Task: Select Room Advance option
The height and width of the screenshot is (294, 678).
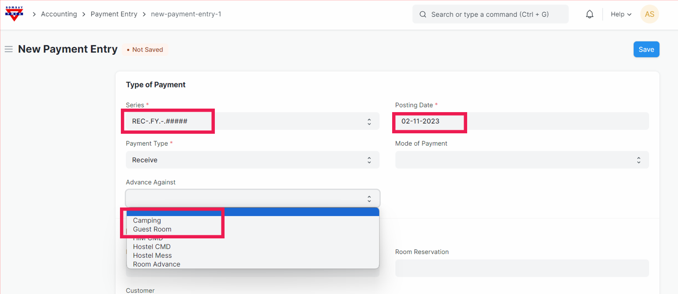Action: (157, 264)
